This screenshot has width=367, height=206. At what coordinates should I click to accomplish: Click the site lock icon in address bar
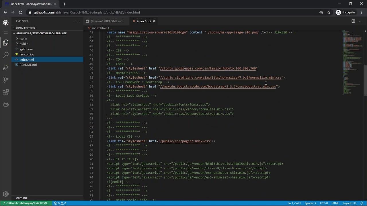pyautogui.click(x=30, y=12)
